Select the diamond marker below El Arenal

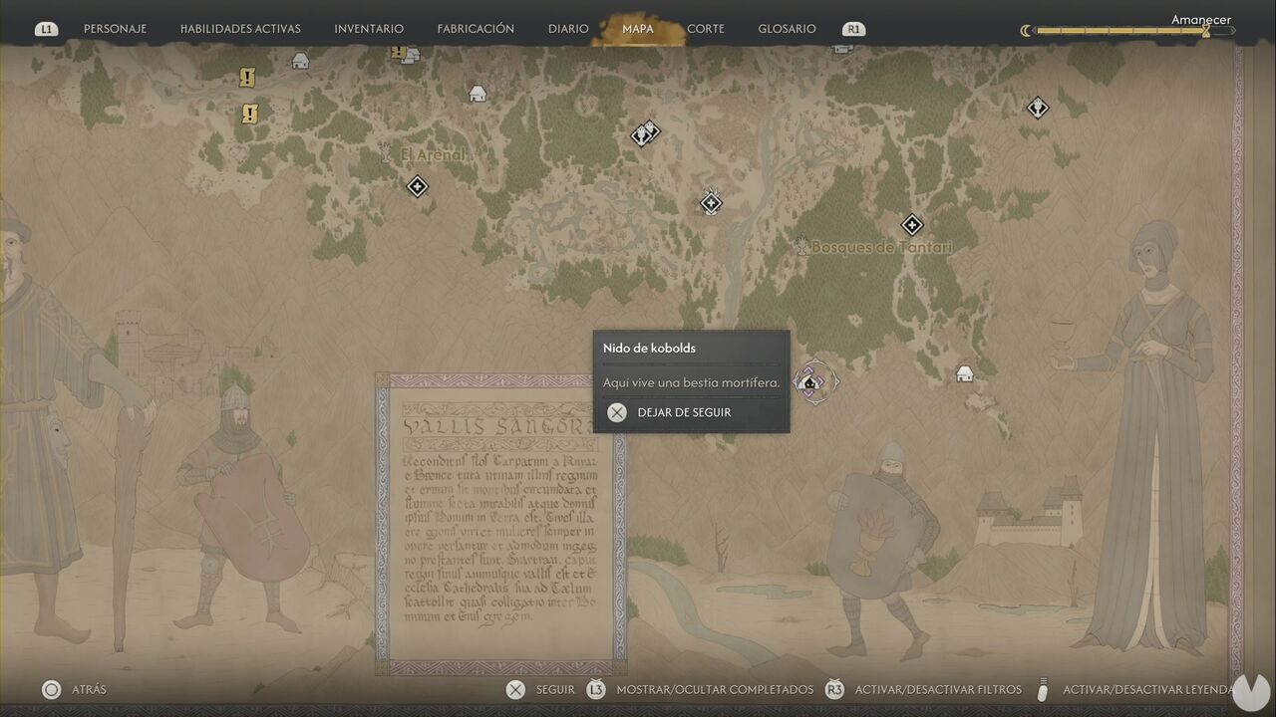pos(418,186)
